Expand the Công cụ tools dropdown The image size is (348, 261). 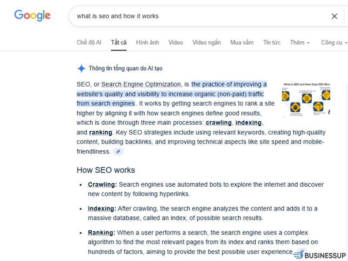(x=334, y=42)
